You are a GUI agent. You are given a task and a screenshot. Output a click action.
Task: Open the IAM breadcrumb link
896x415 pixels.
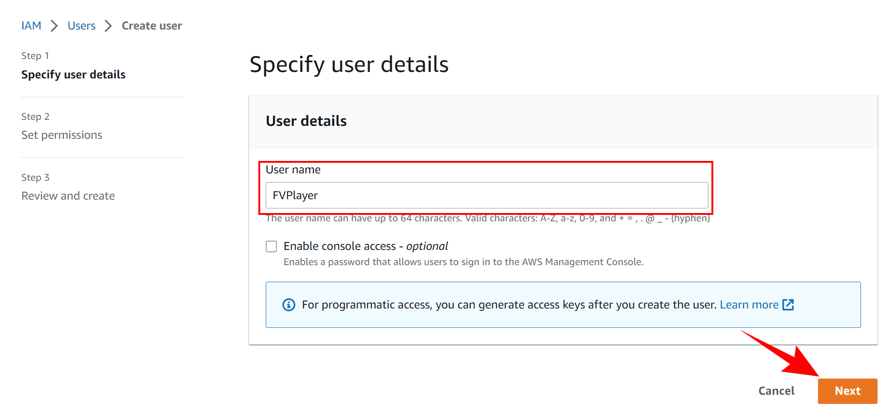tap(31, 26)
